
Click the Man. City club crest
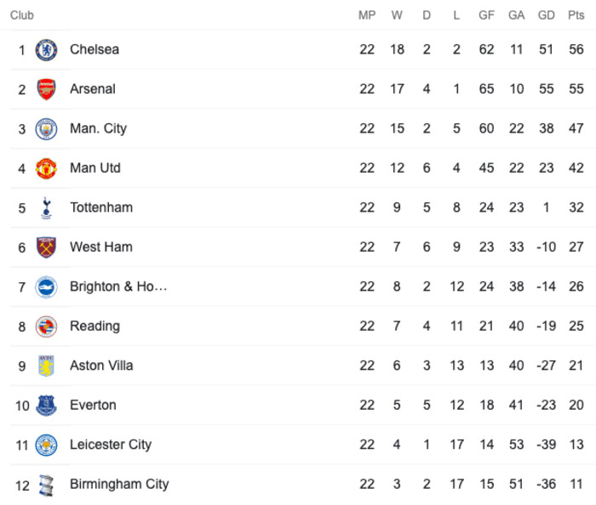(46, 128)
